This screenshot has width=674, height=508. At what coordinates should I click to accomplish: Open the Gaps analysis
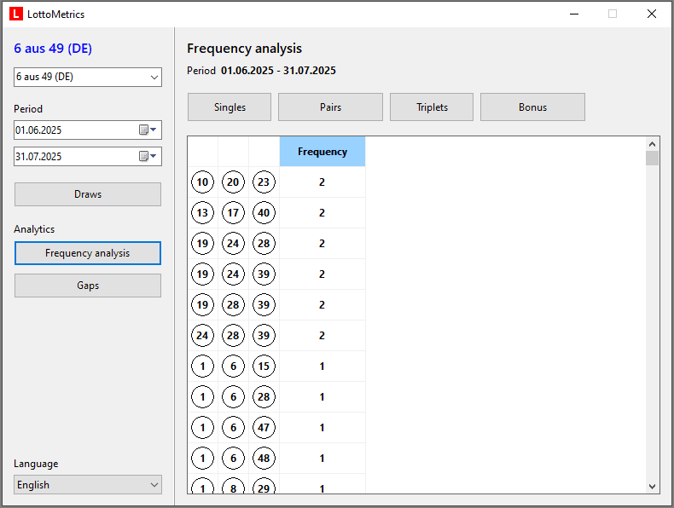coord(88,286)
